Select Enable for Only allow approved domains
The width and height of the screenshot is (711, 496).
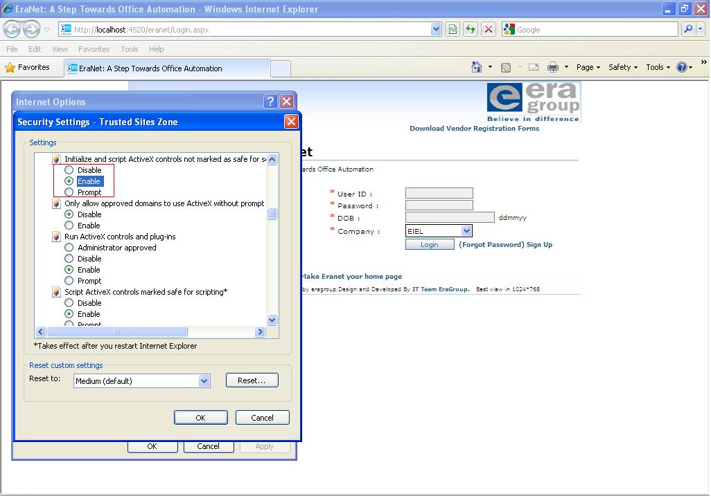point(69,226)
